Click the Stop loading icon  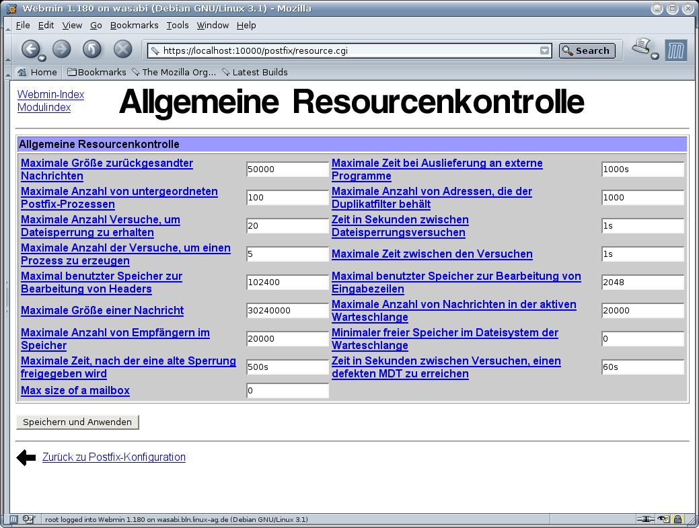tap(122, 49)
